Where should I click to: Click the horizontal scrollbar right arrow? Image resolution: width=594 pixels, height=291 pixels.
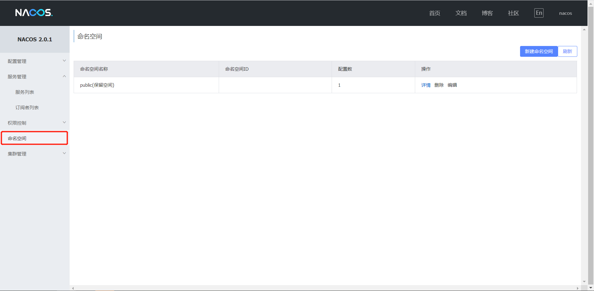[x=578, y=288]
